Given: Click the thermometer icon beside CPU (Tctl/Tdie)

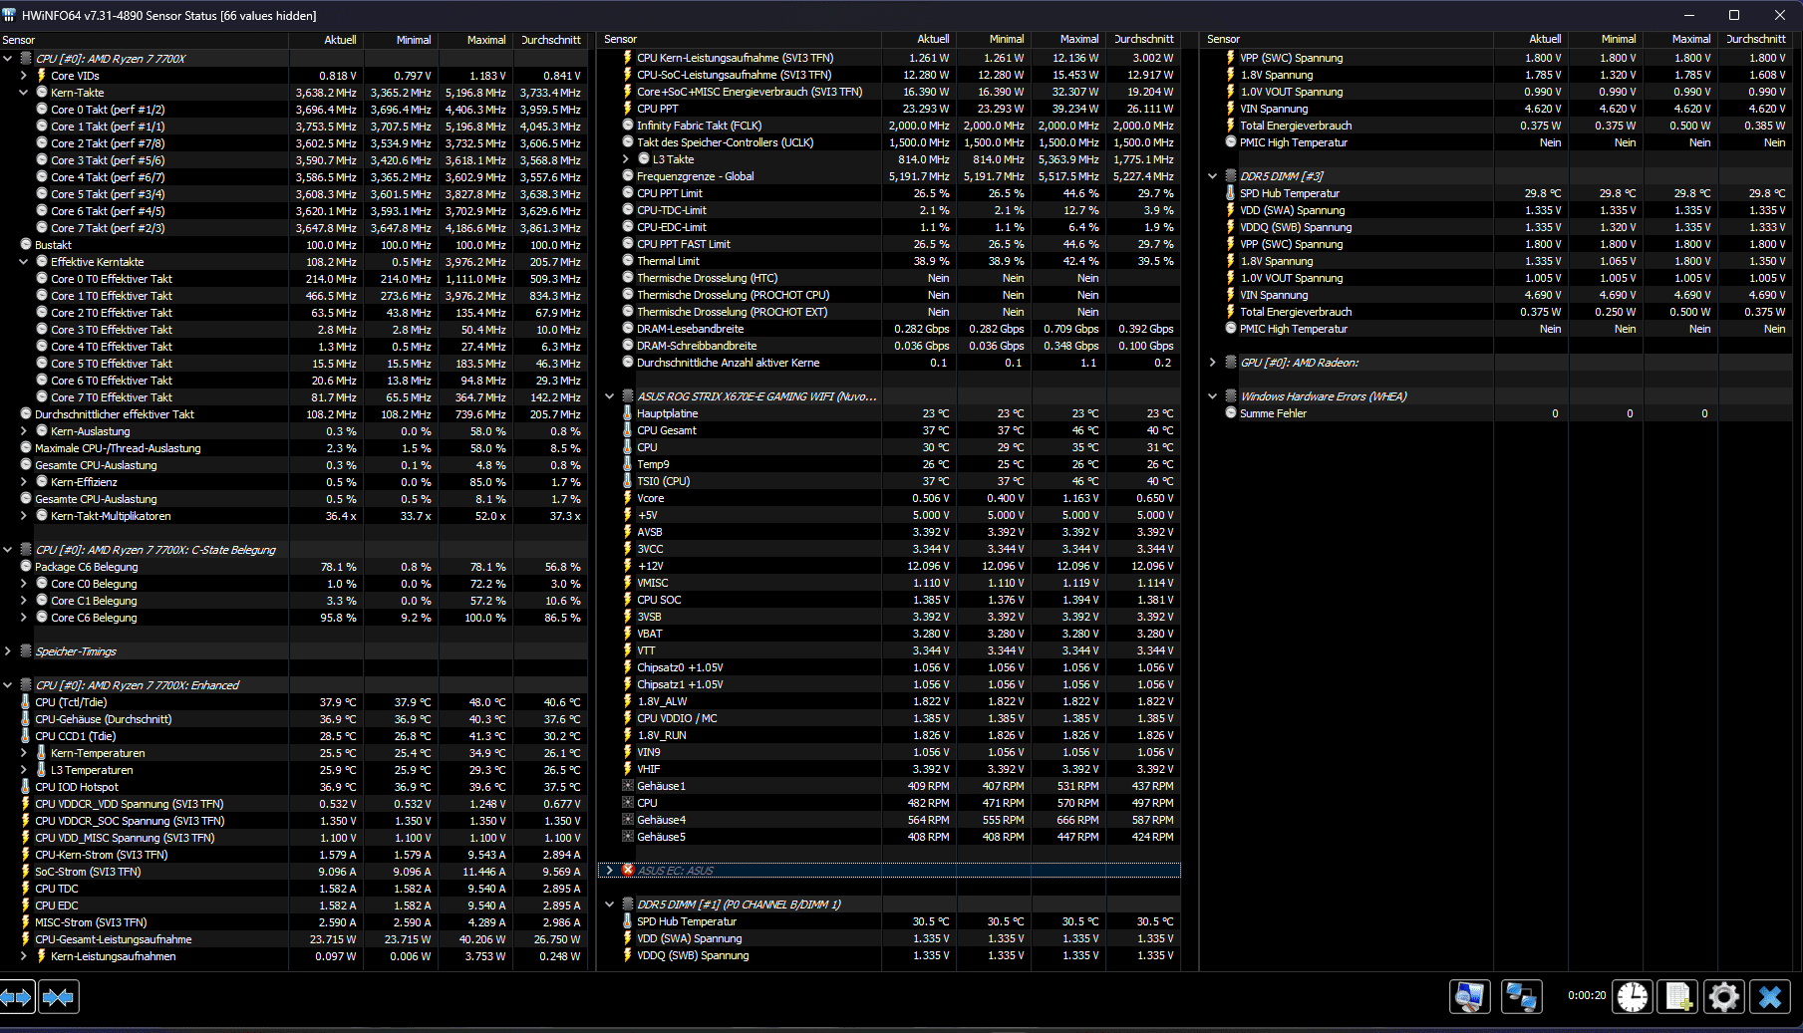Looking at the screenshot, I should [x=26, y=702].
